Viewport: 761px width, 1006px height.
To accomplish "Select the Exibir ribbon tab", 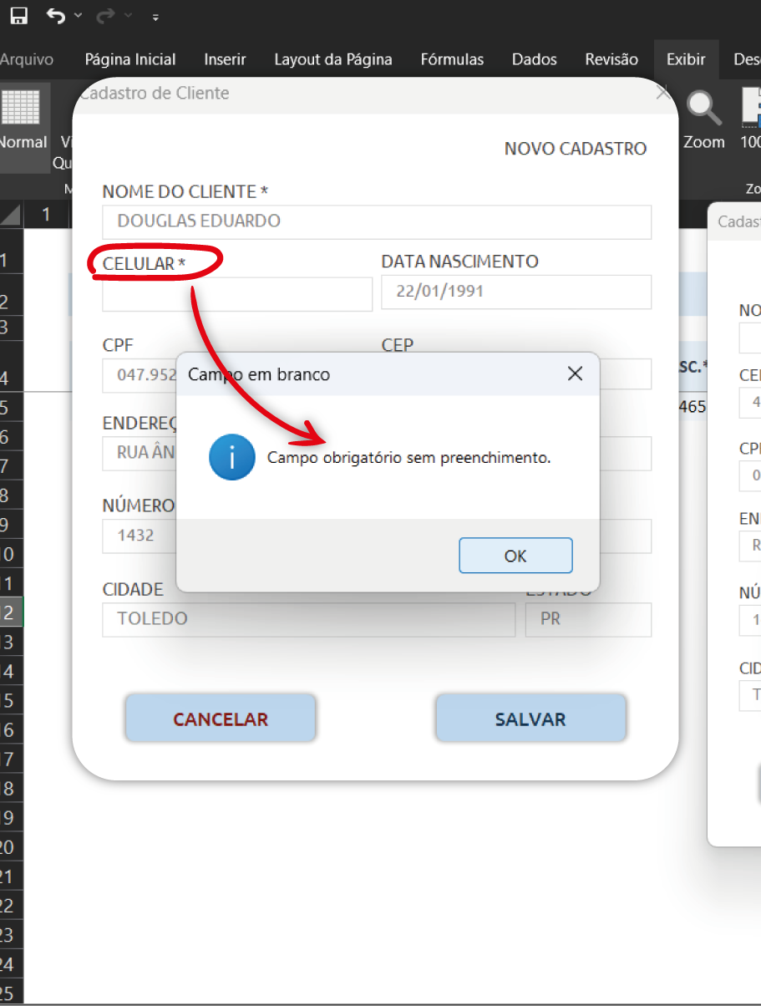I will (686, 59).
